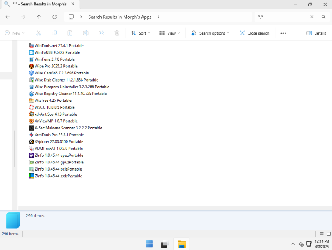Image resolution: width=332 pixels, height=250 pixels.
Task: Open the See more ellipsis menu
Action: 283,33
